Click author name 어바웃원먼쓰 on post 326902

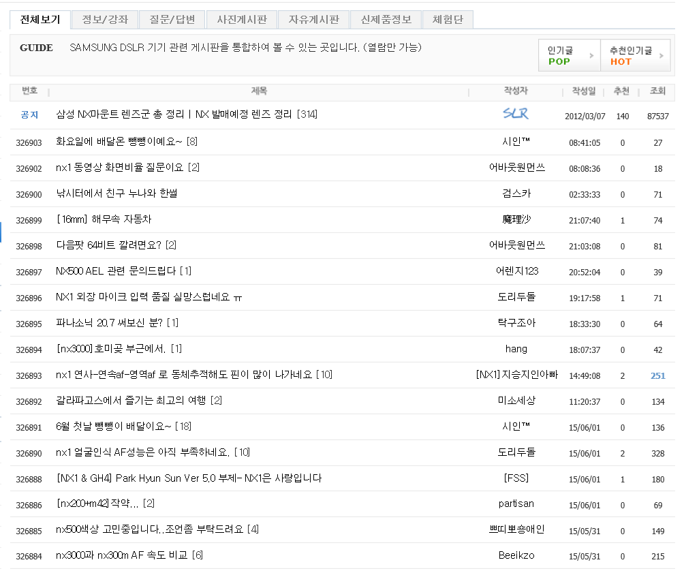(516, 168)
